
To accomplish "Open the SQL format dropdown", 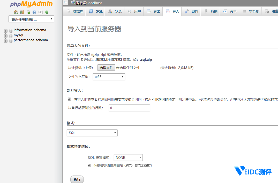I will (92, 133).
